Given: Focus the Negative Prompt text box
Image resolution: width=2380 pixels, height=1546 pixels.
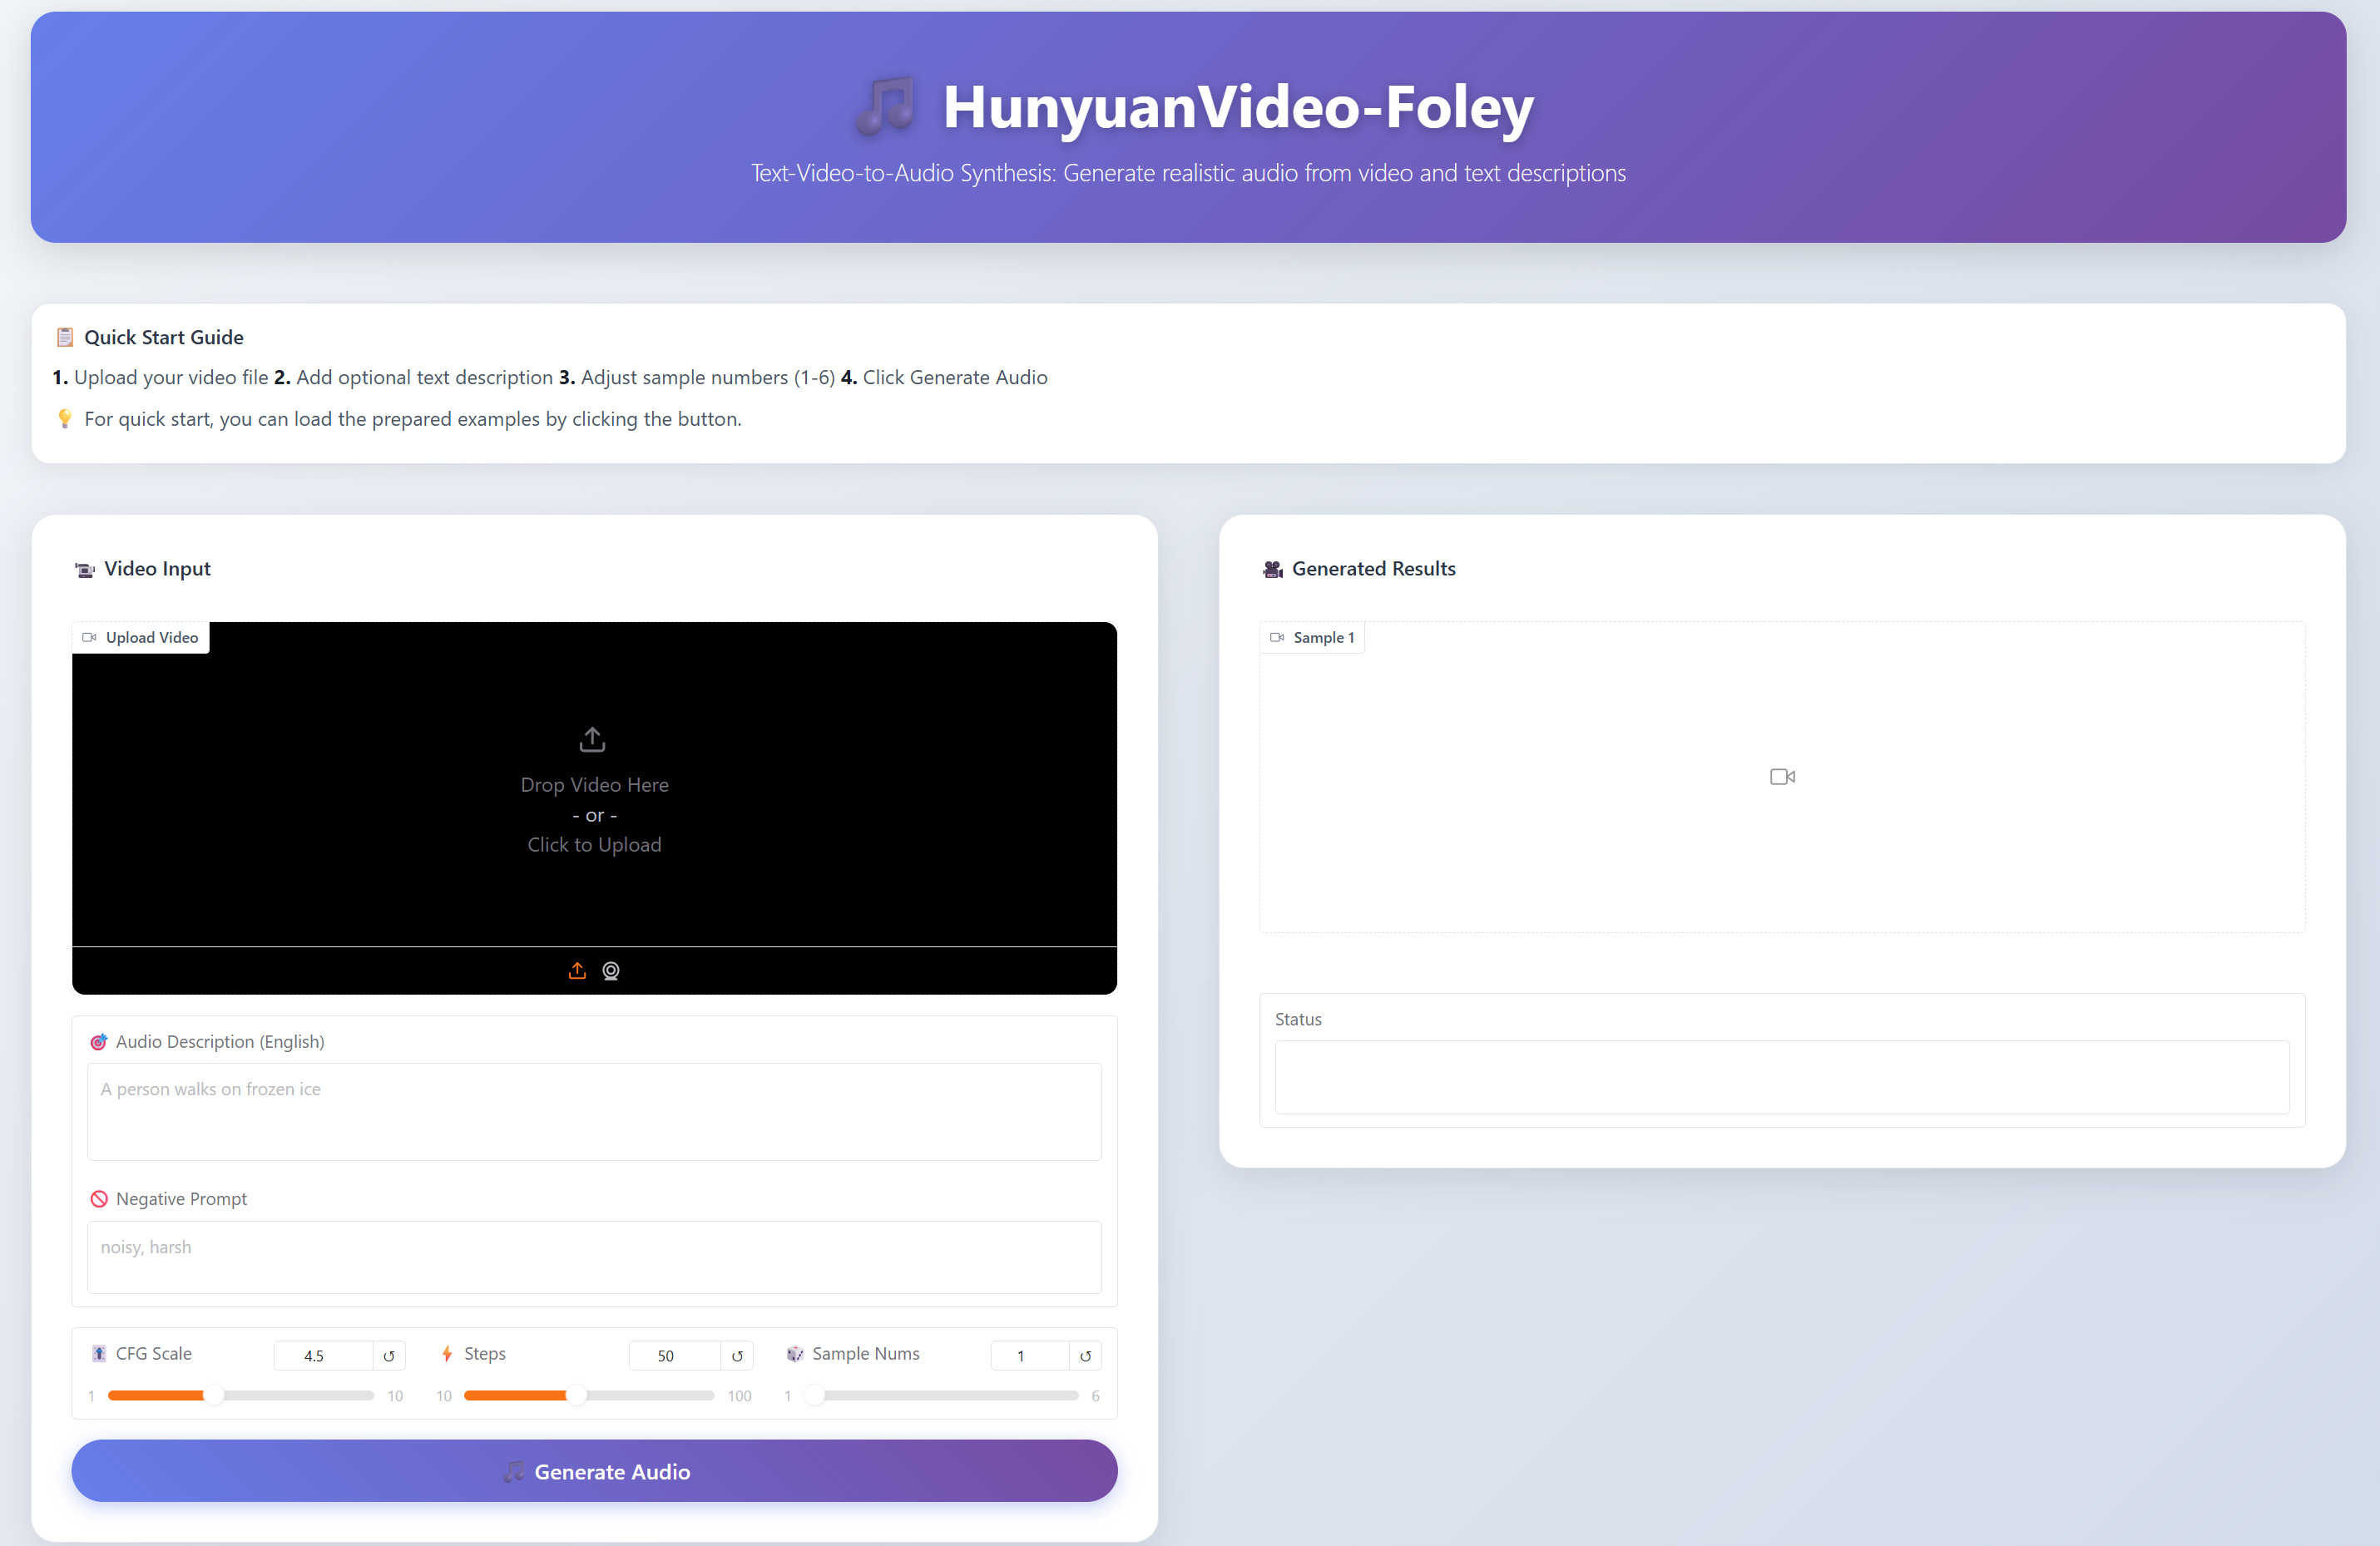Looking at the screenshot, I should tap(594, 1257).
